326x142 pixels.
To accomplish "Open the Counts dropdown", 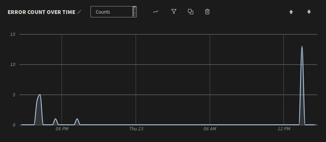I will (114, 12).
